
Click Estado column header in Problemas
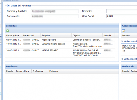tap(10, 71)
